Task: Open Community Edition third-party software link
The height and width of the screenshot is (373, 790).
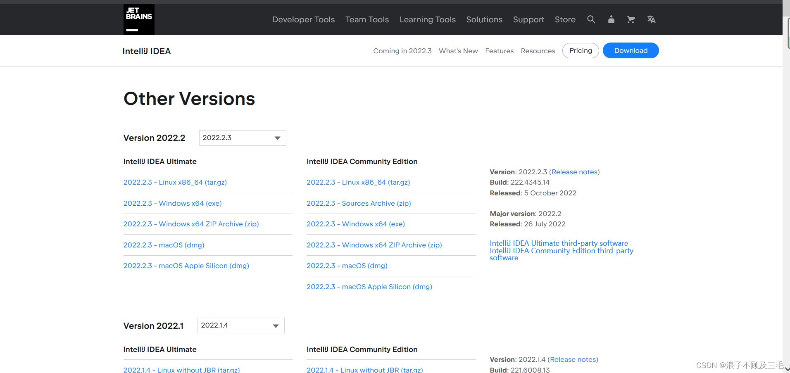Action: (562, 254)
